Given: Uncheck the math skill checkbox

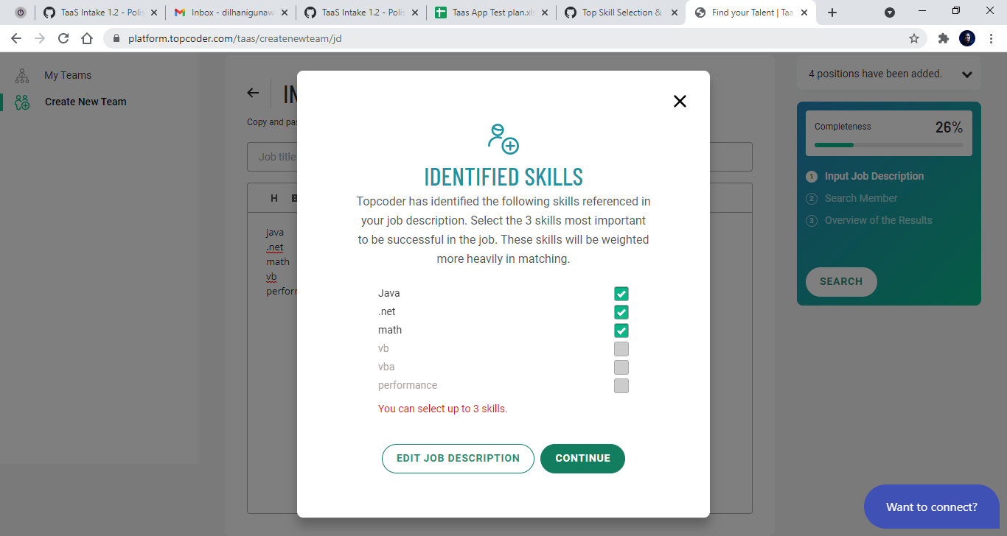Looking at the screenshot, I should [621, 331].
